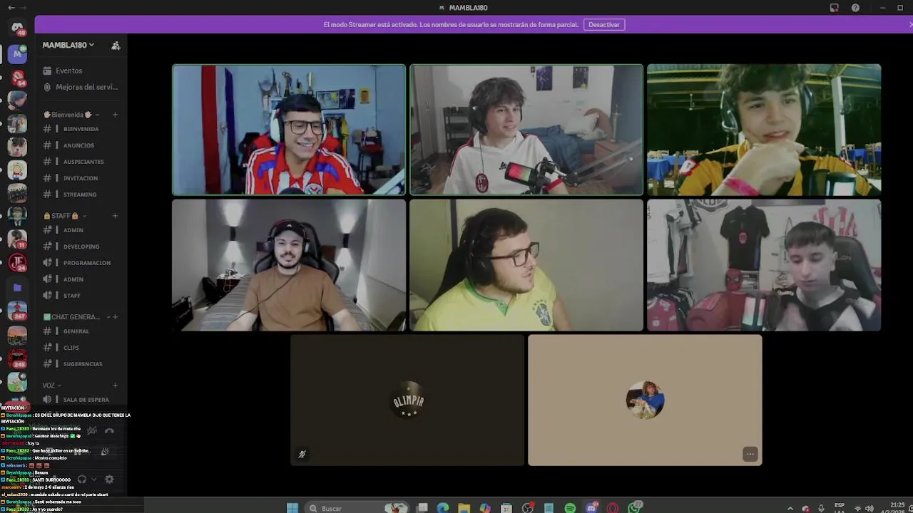Open the Discord inbox icon in title bar
The height and width of the screenshot is (513, 913).
pyautogui.click(x=834, y=8)
